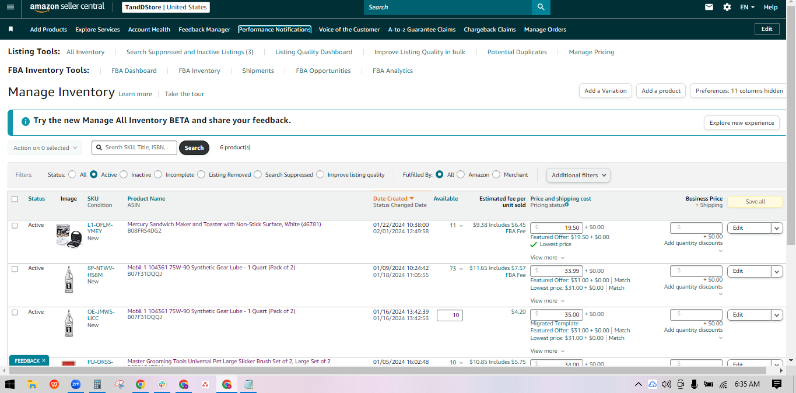Open the Additional filters dropdown

[578, 175]
